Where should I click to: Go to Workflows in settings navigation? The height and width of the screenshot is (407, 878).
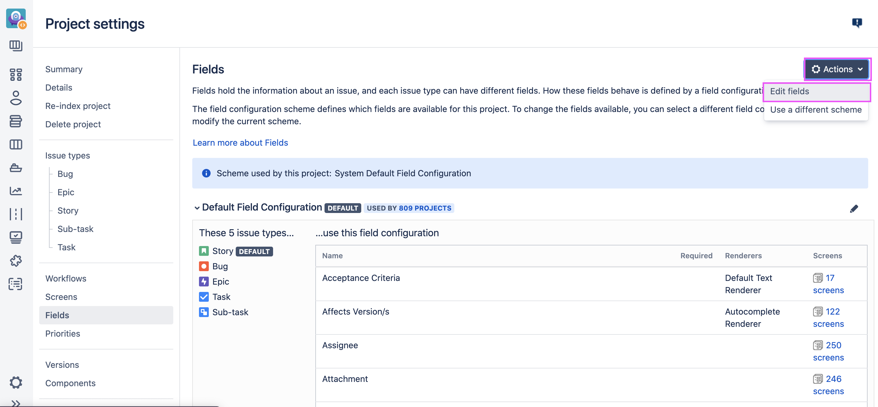(66, 278)
